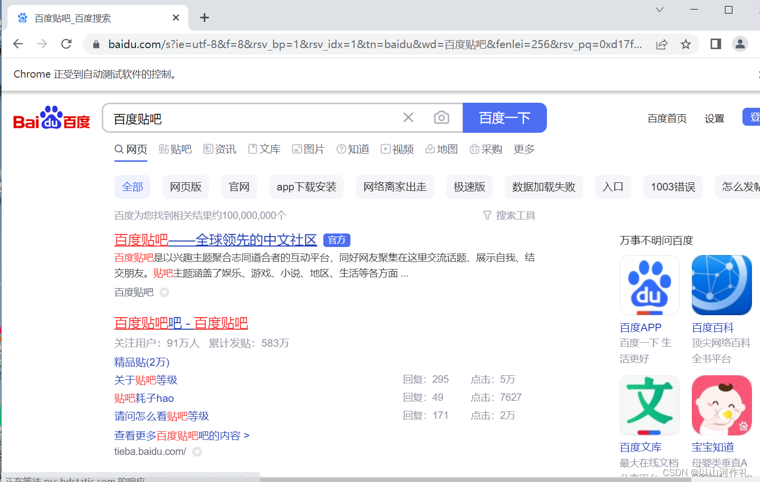Click the tieba.baidu.com/ URL text
The height and width of the screenshot is (482, 760).
point(150,451)
